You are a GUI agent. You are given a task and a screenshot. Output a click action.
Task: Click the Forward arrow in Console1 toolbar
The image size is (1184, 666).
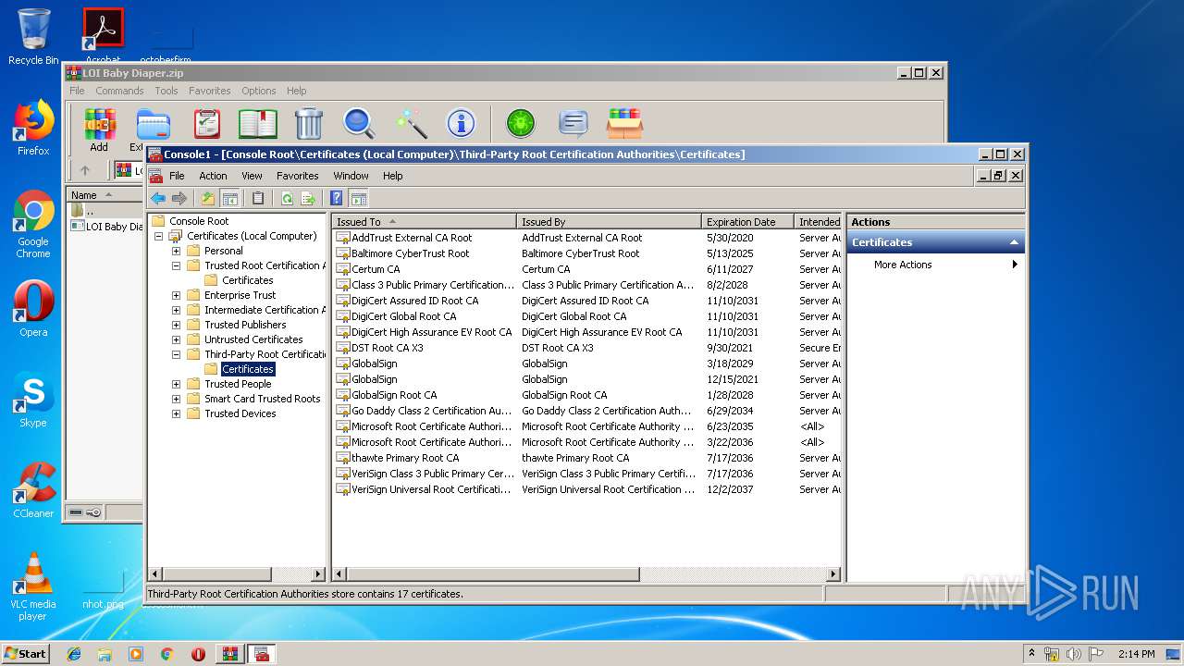[x=179, y=199]
